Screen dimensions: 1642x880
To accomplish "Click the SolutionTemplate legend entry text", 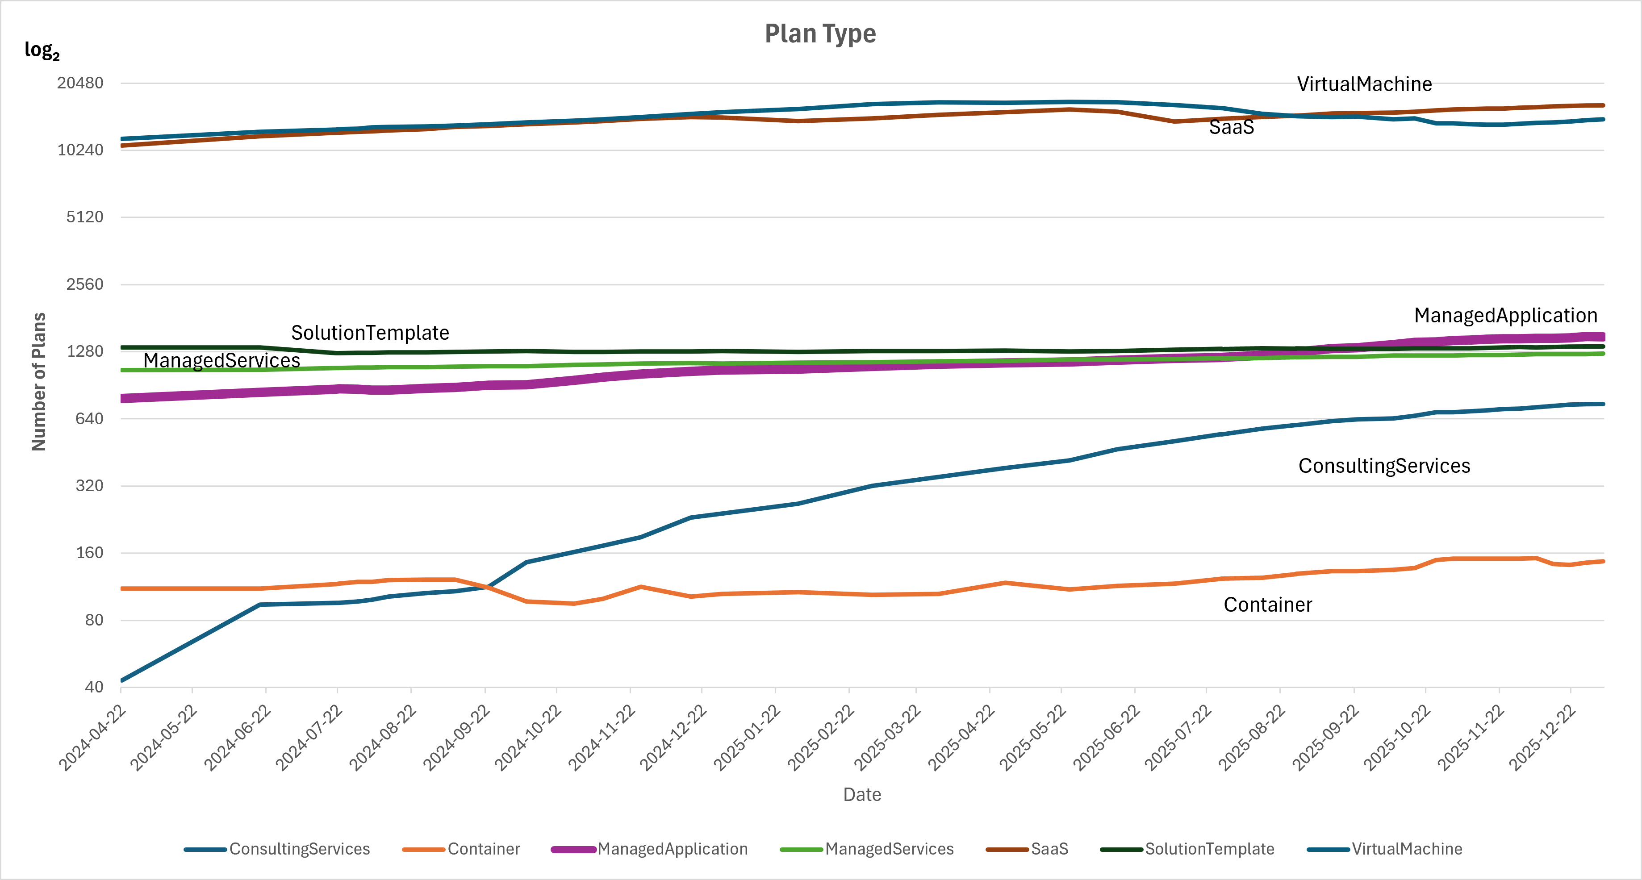I will point(1209,849).
